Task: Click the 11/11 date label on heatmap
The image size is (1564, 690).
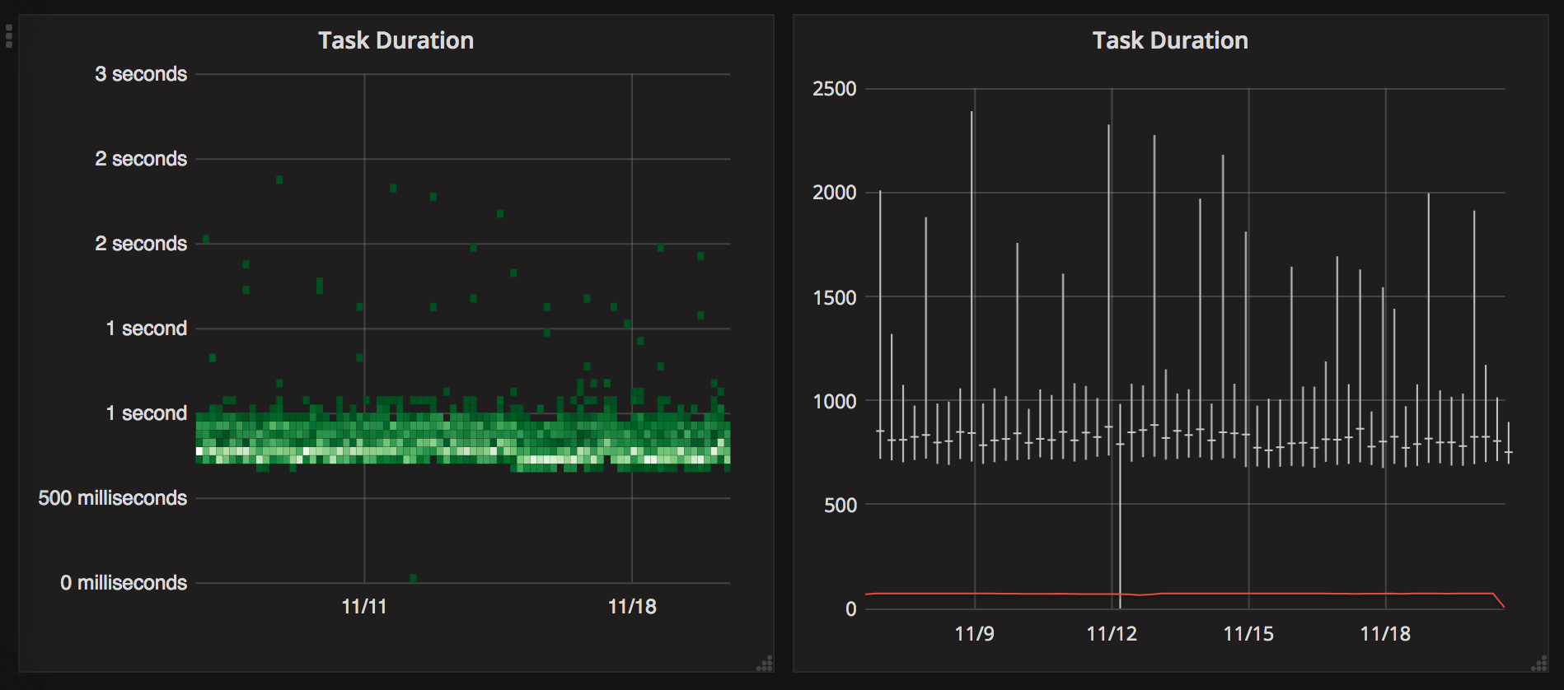Action: pos(364,607)
